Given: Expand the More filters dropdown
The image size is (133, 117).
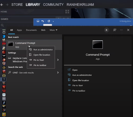Looking at the screenshot, I should 53,30.
